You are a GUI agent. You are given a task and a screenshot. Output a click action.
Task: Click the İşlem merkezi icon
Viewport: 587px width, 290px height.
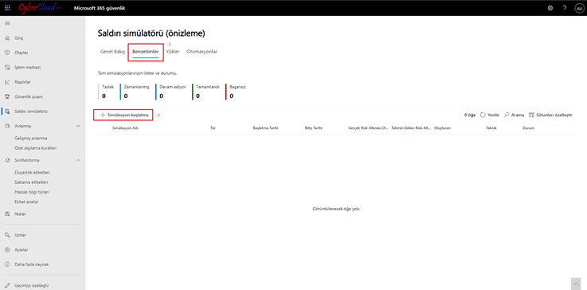point(7,68)
